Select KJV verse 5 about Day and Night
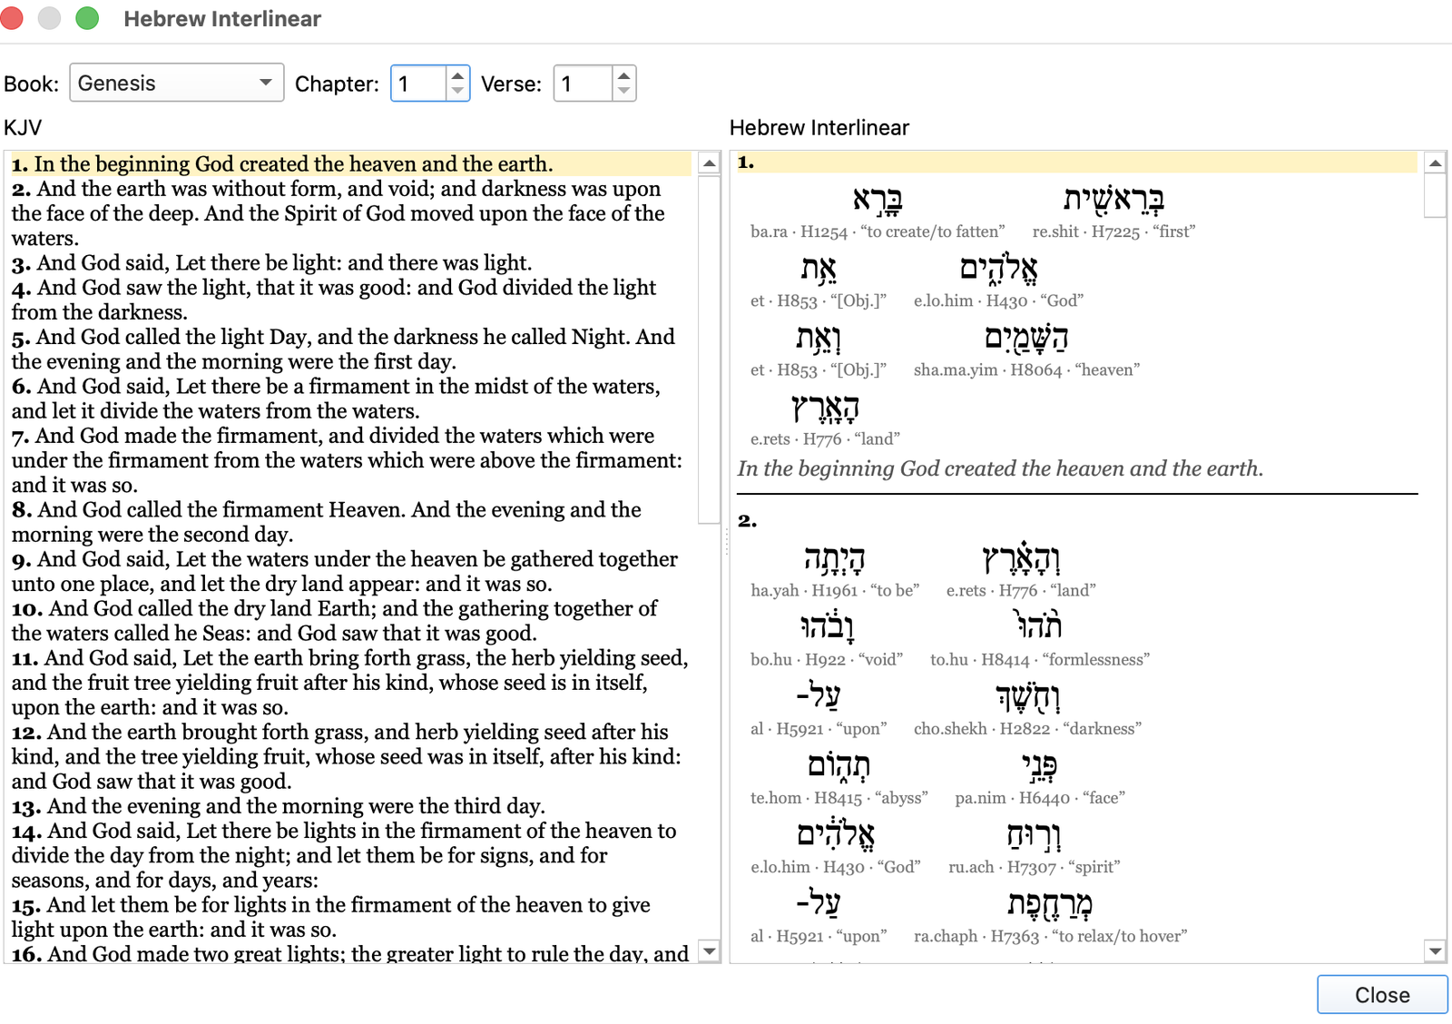 (x=343, y=350)
